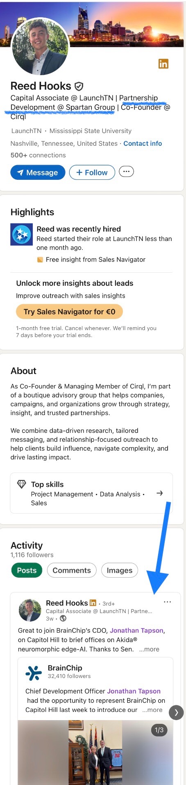The image size is (186, 785).
Task: Switch to the Comments activity filter
Action: click(x=72, y=570)
